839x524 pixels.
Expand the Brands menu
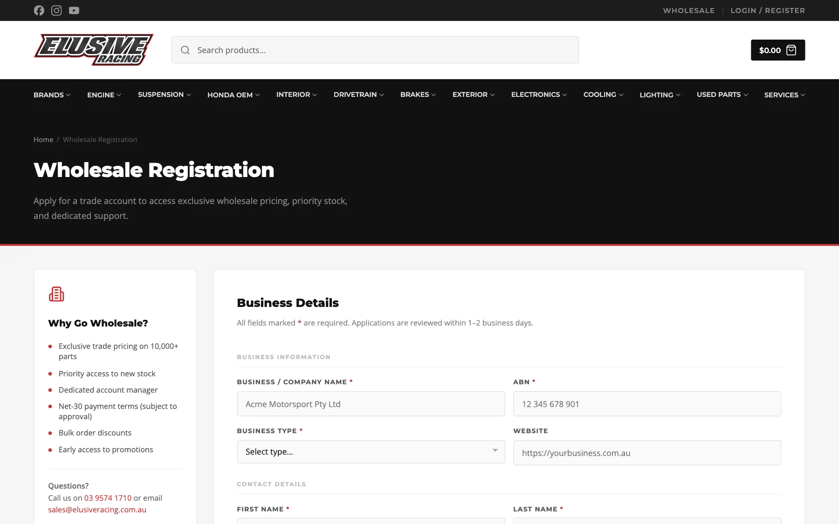pos(52,95)
